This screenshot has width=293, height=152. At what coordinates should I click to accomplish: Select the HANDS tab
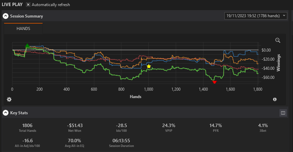(x=23, y=29)
